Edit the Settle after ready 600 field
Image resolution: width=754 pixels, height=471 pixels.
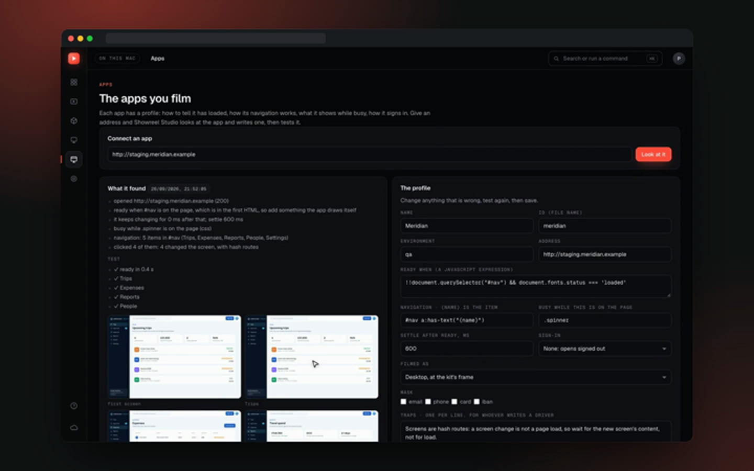(467, 349)
